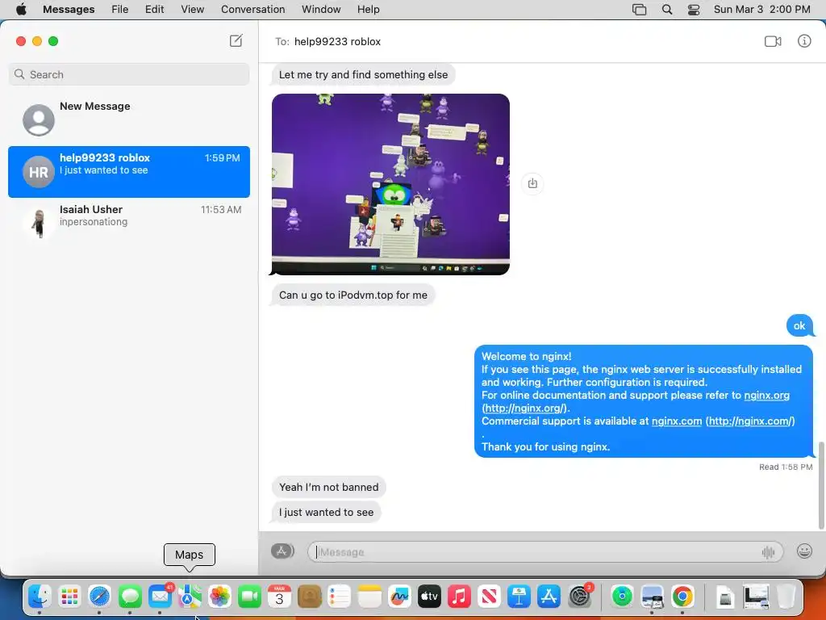Click the help99233 roblox recipient name

pos(337,42)
